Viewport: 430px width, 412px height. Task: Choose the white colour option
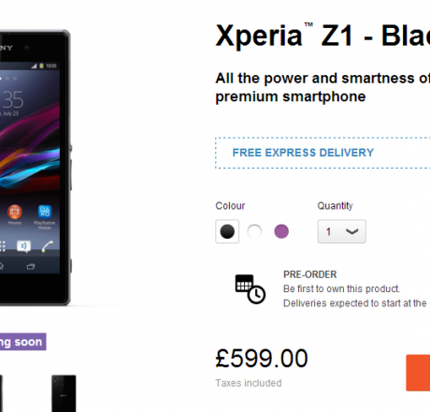[x=254, y=231]
